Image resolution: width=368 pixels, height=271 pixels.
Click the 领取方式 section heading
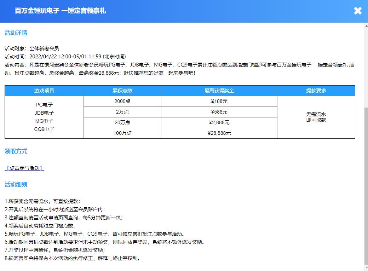[16, 151]
